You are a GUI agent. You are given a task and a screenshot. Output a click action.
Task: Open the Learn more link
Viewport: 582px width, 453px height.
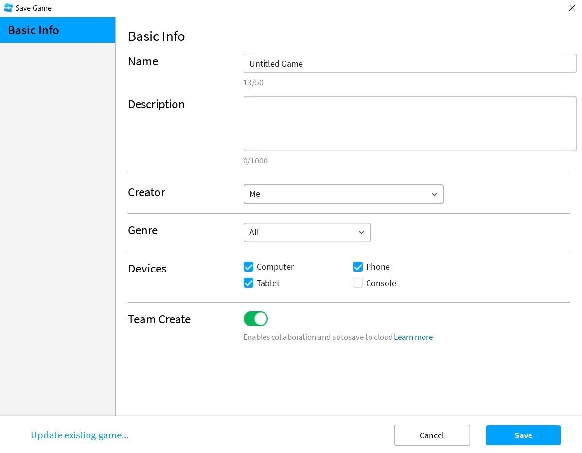(413, 337)
